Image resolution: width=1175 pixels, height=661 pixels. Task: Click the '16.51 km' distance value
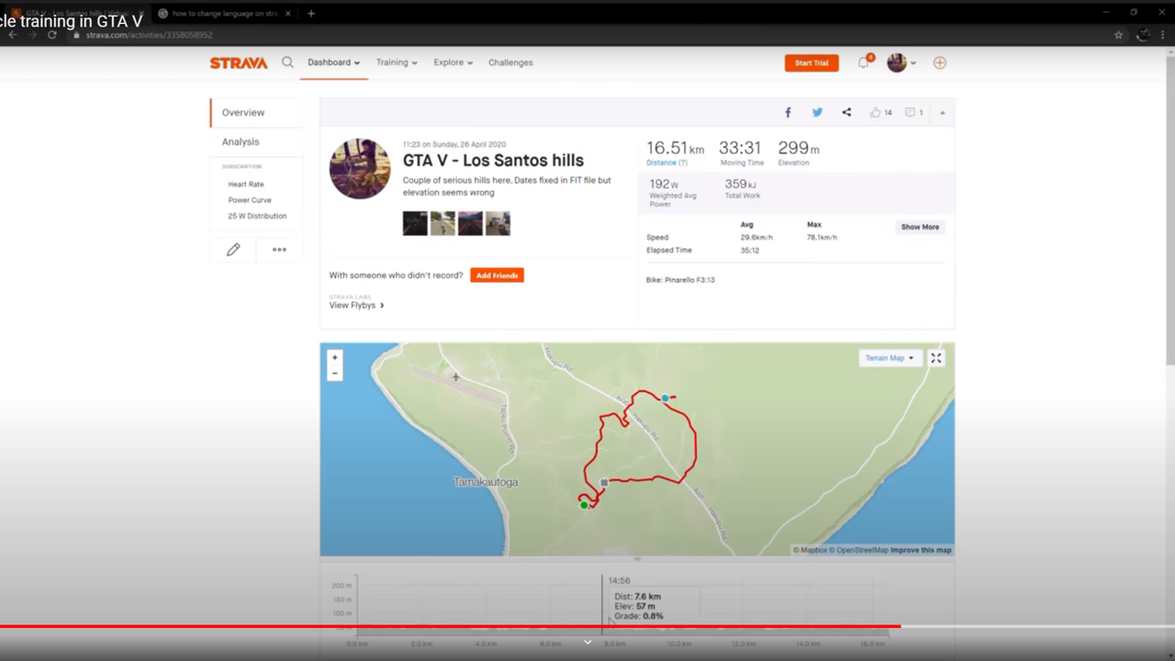[675, 148]
